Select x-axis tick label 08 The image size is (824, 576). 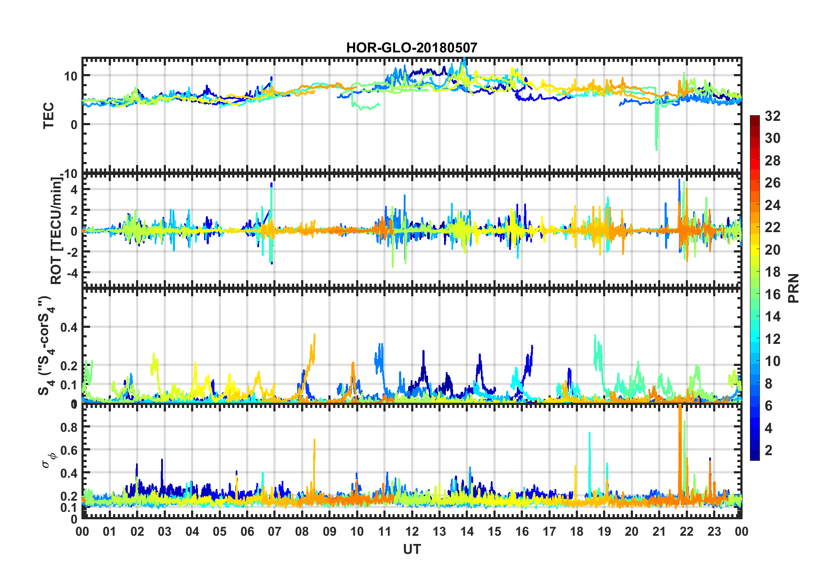coord(302,531)
